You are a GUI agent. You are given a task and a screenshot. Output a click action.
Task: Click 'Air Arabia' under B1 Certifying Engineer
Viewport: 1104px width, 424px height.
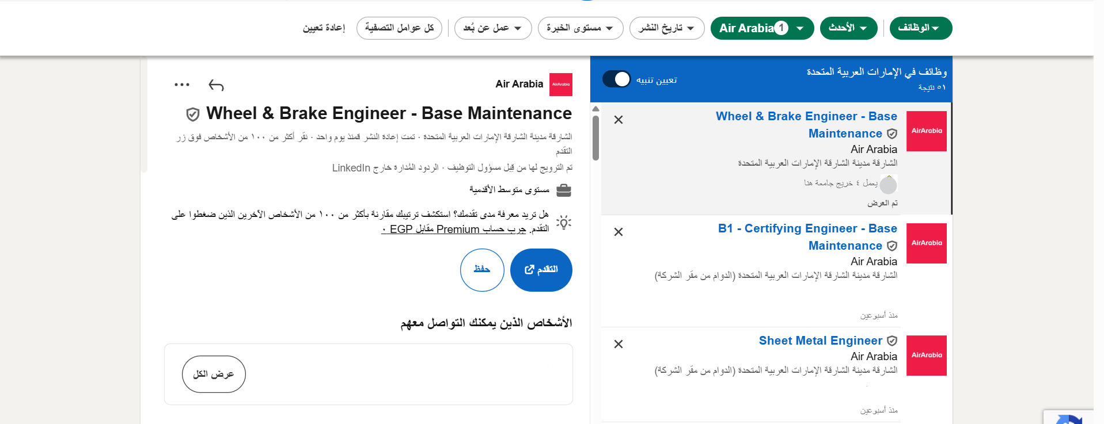[x=874, y=262]
